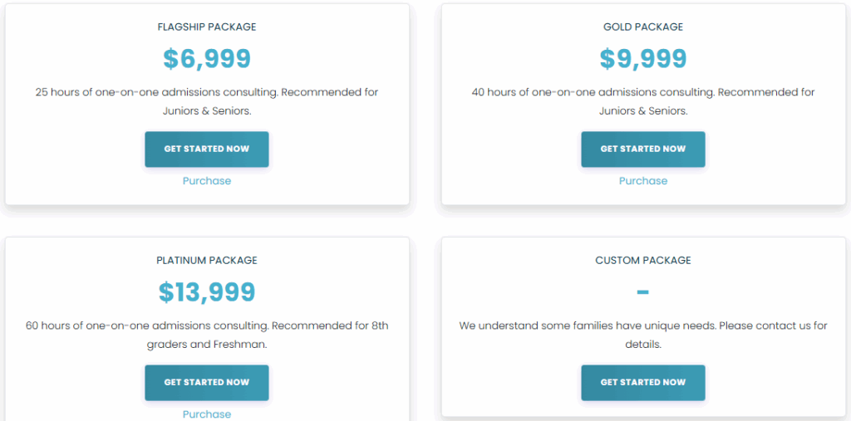Open the Purchase link for Flagship Package
The width and height of the screenshot is (851, 421).
207,181
